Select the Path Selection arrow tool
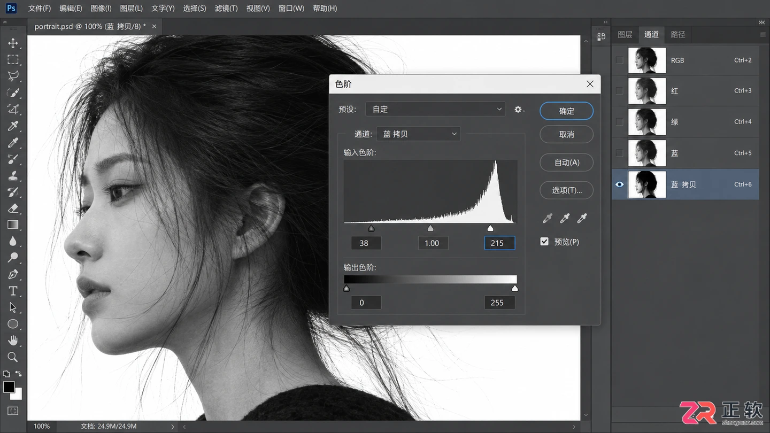 [x=13, y=307]
